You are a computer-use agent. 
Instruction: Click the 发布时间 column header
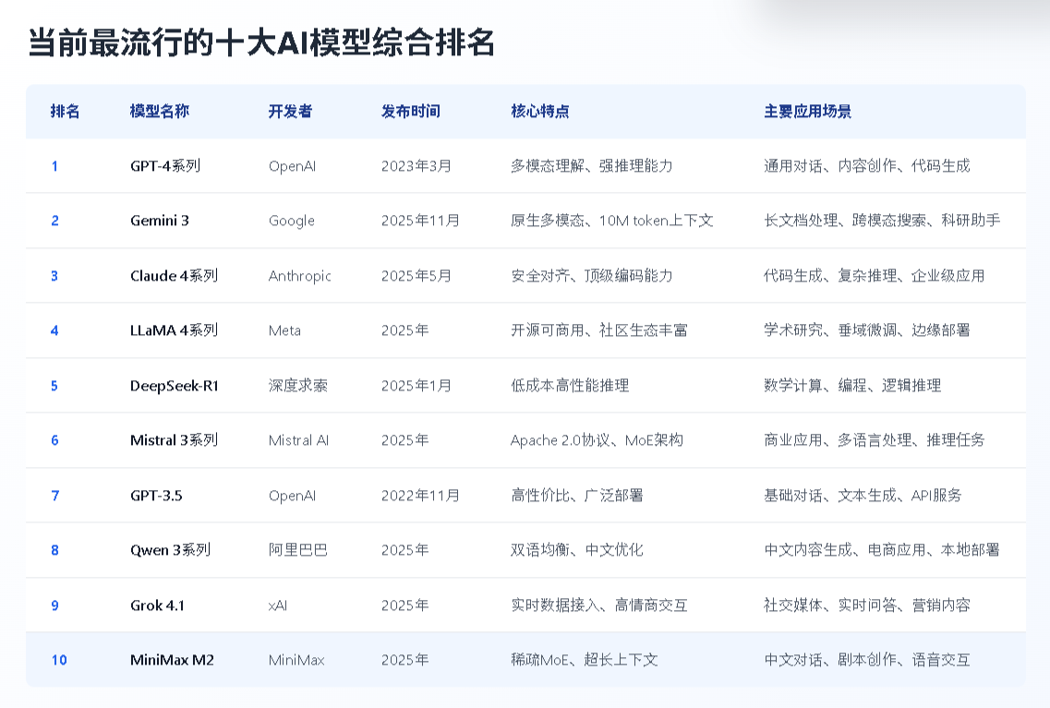coord(411,111)
